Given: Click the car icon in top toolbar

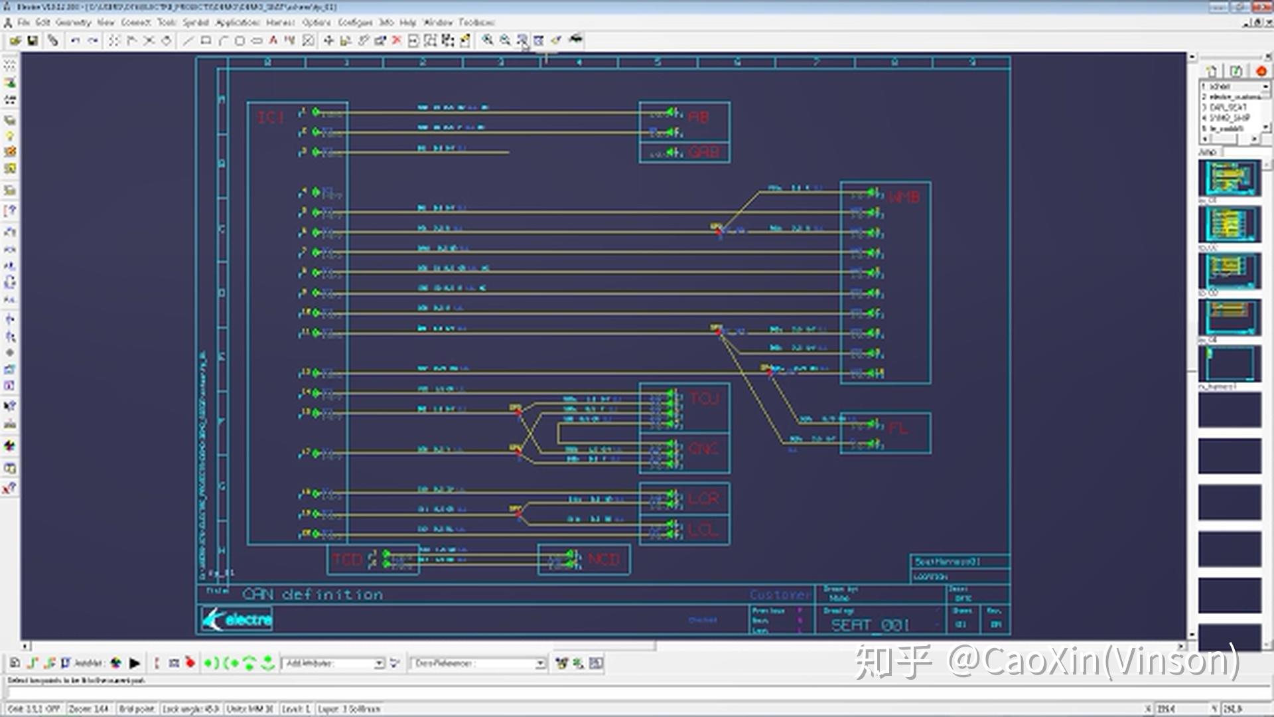Looking at the screenshot, I should click(575, 39).
